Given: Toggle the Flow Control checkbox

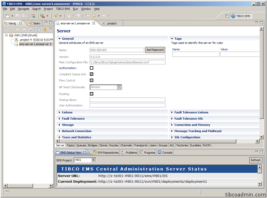Looking at the screenshot, I should [x=92, y=80].
